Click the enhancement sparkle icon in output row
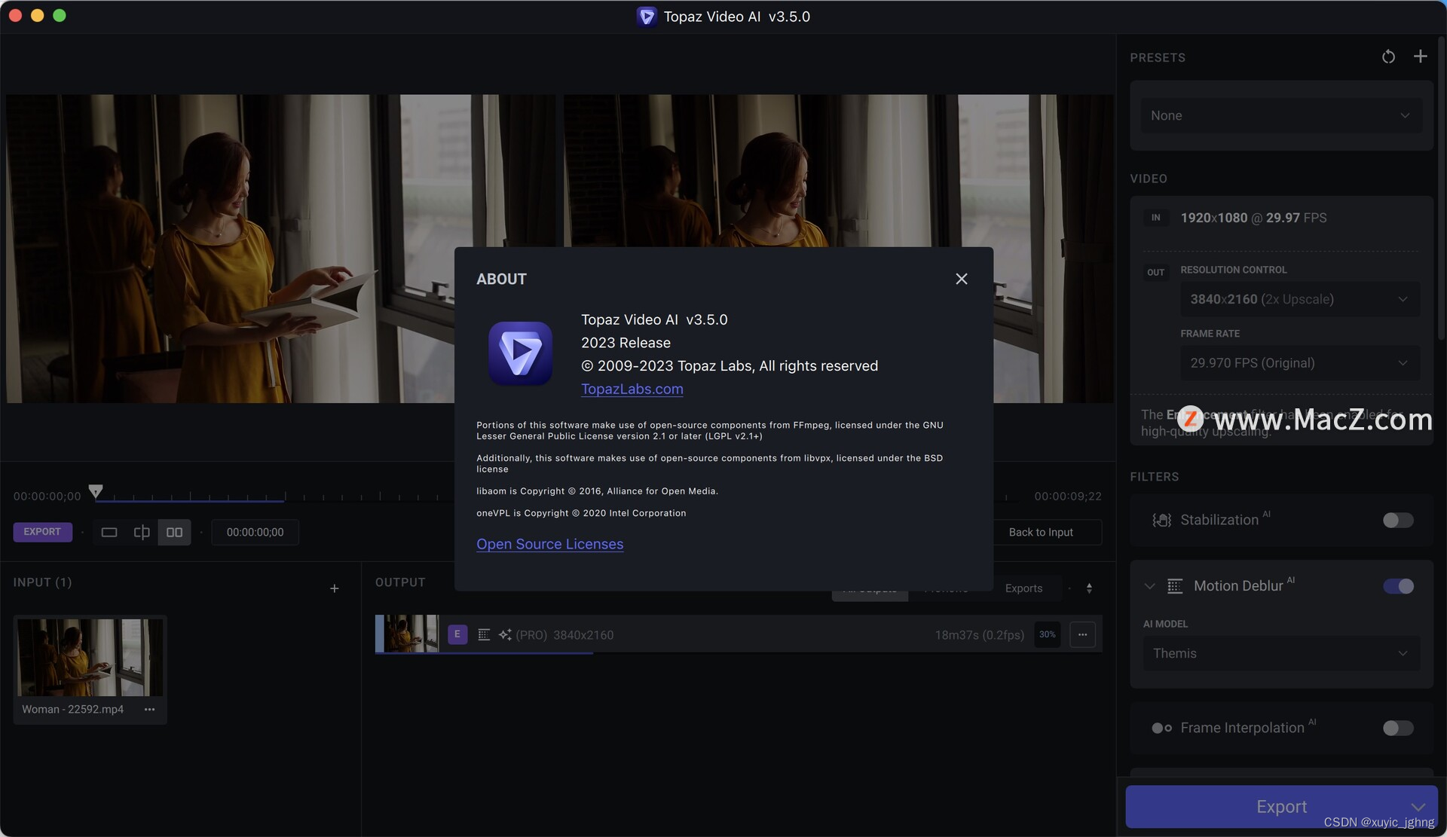This screenshot has width=1447, height=837. coord(505,635)
